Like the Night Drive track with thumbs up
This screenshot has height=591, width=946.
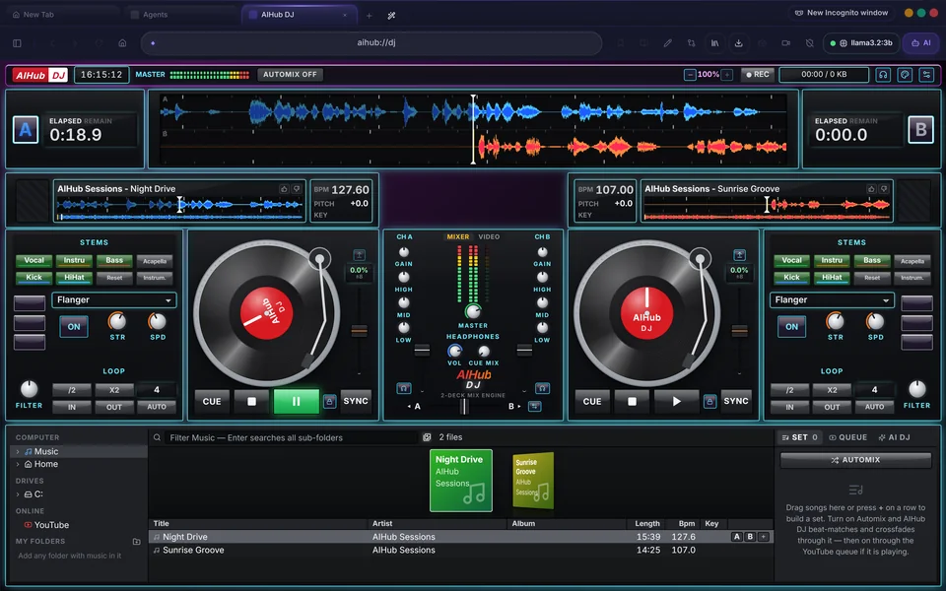[x=284, y=189]
